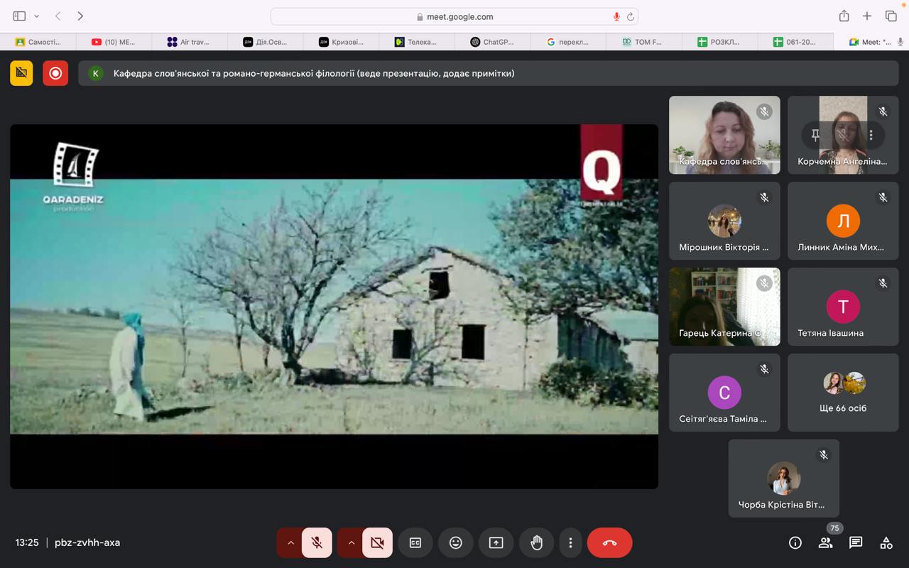This screenshot has height=568, width=909.
Task: Turn on your camera
Action: click(x=377, y=542)
